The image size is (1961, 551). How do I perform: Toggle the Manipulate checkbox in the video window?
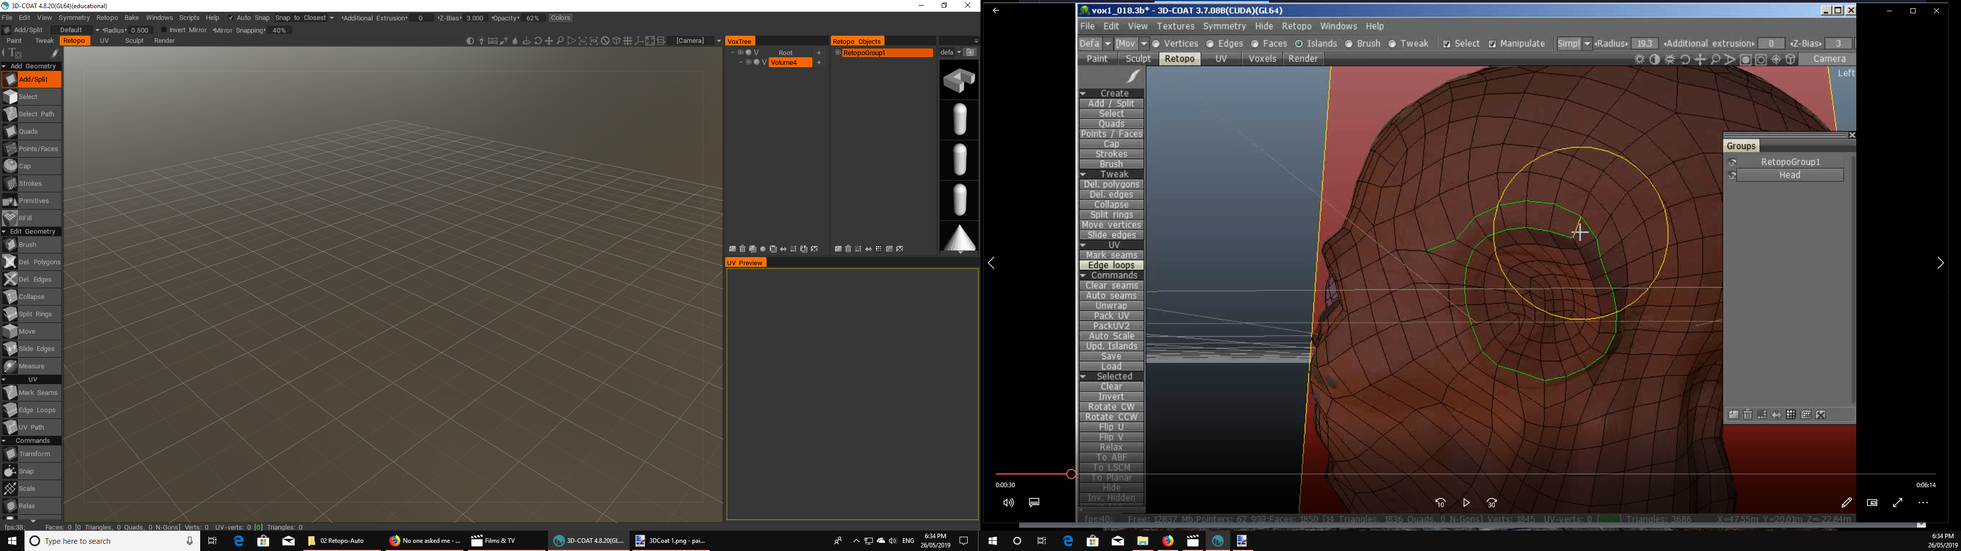1492,44
